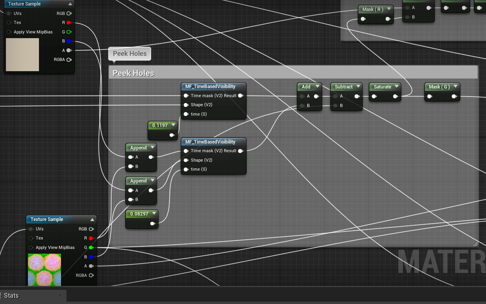486x304 pixels.
Task: Select the RGB output pin on top Texture Sample
Action: pyautogui.click(x=69, y=13)
